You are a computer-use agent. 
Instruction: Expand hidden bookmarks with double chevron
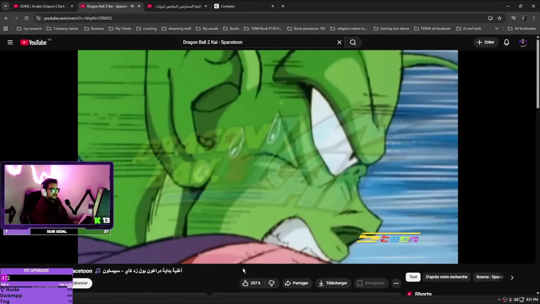[x=497, y=29]
